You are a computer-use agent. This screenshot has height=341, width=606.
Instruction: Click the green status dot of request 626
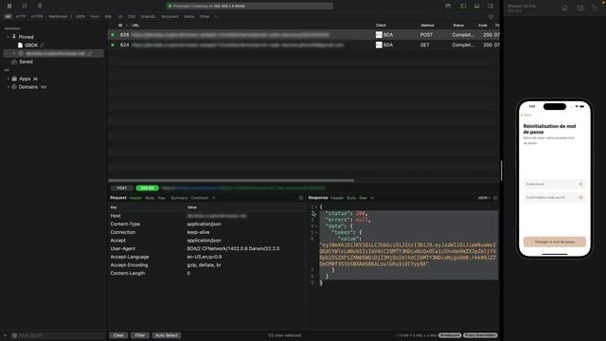pos(113,35)
